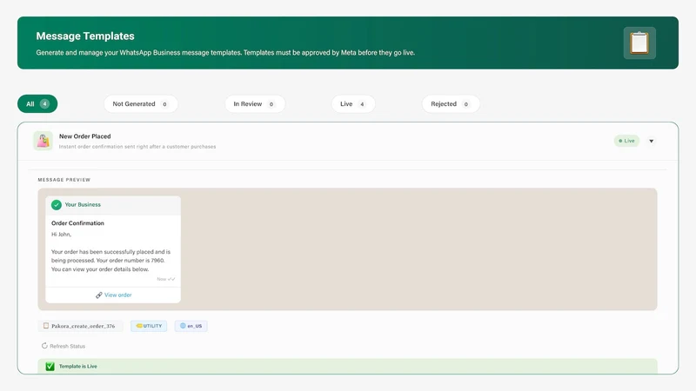Click the tag icon in UTILITY badge
Image resolution: width=696 pixels, height=391 pixels.
tap(139, 326)
